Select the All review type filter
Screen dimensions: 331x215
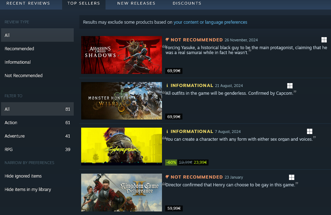pyautogui.click(x=37, y=35)
